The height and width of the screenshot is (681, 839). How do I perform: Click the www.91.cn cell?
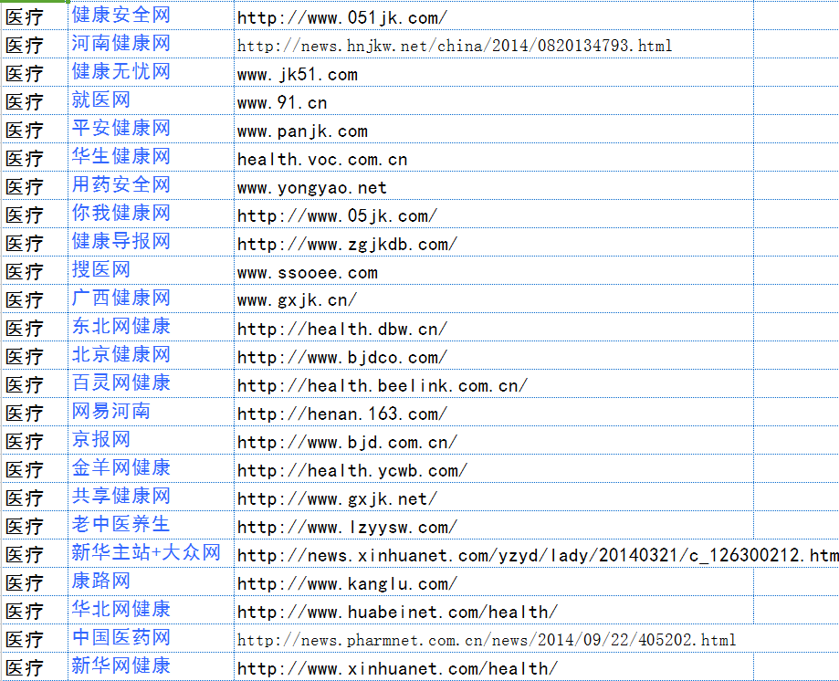pos(494,100)
